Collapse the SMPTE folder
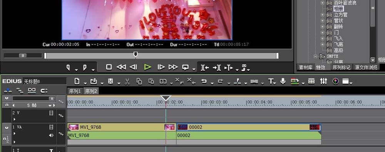 click(316, 56)
